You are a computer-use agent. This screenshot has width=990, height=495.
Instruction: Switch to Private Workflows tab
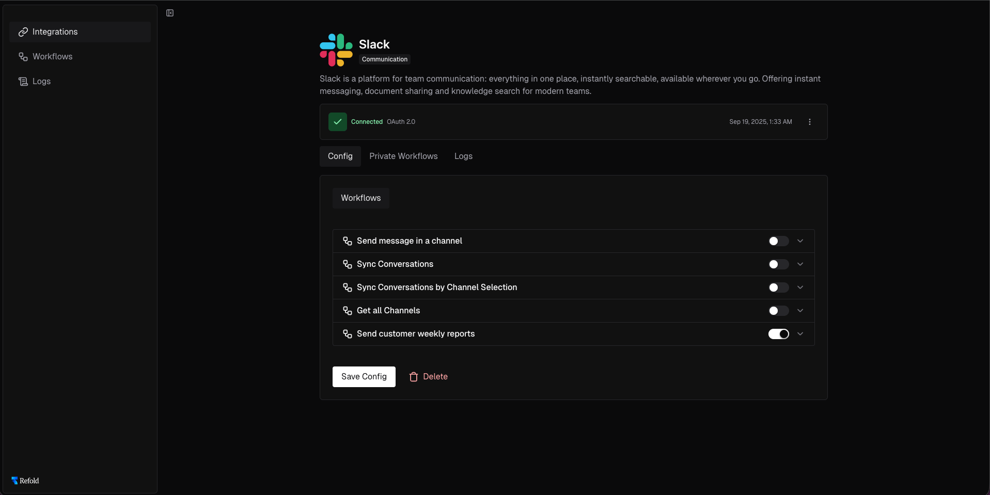[403, 156]
